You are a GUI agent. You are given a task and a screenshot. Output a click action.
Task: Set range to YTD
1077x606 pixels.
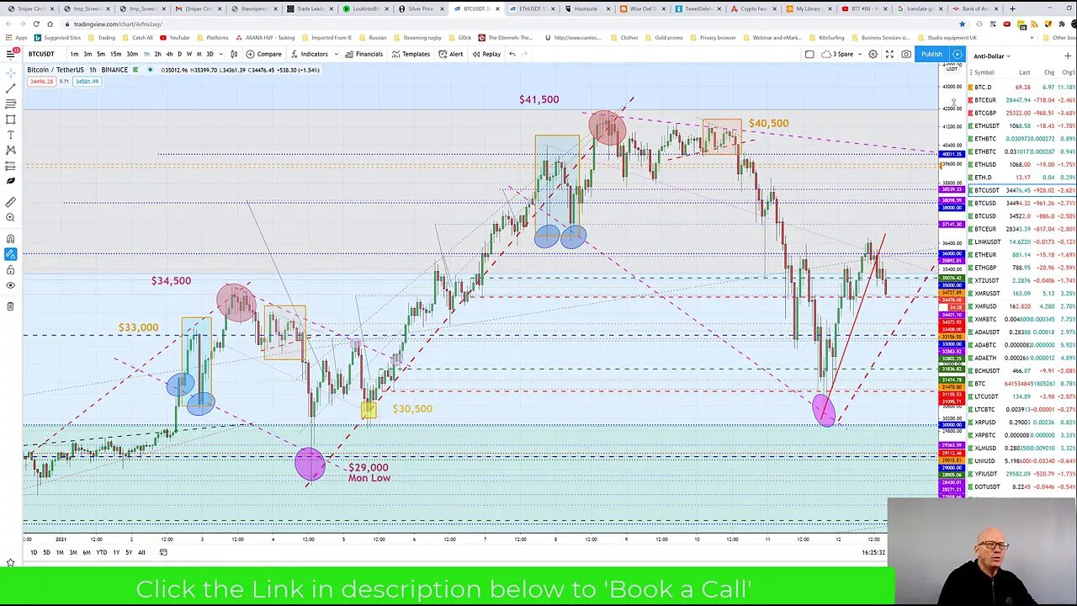[x=102, y=552]
